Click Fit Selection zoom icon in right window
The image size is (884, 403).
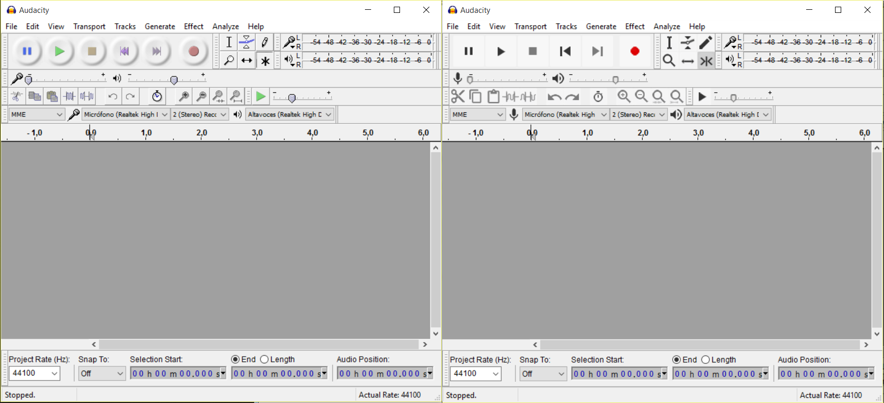tap(659, 96)
